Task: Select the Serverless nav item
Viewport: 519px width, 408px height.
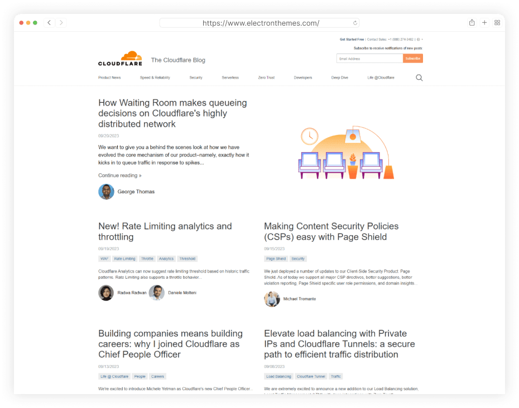Action: tap(230, 77)
